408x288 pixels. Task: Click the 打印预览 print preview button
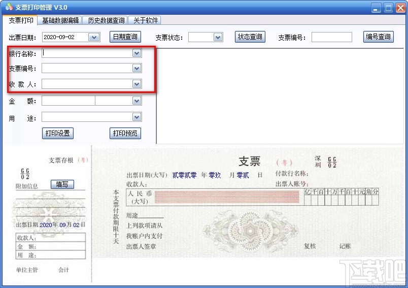pos(125,133)
